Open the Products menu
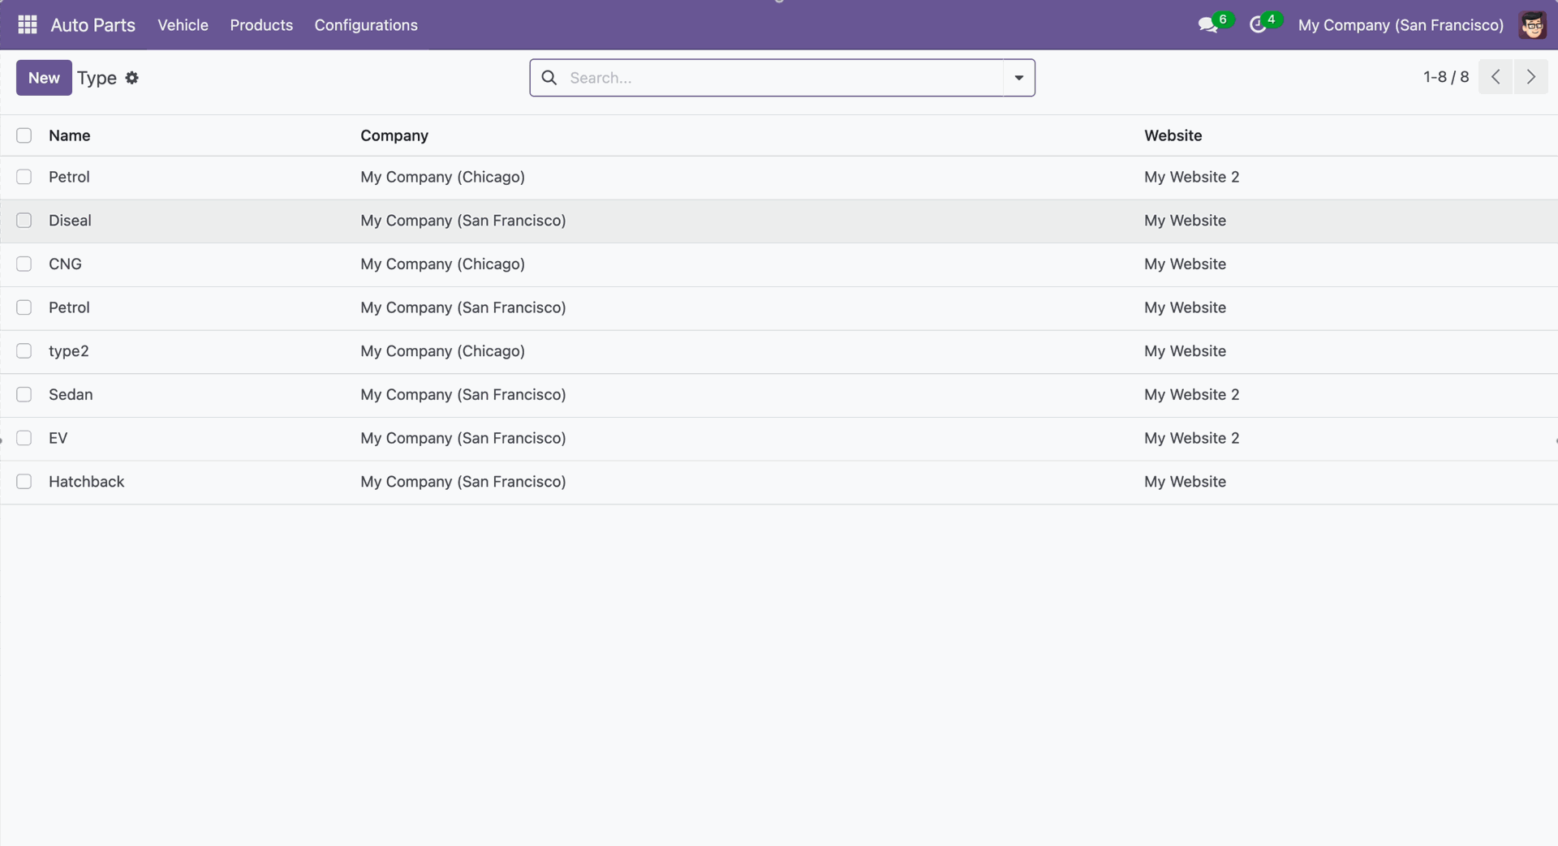Viewport: 1558px width, 846px height. [x=261, y=25]
